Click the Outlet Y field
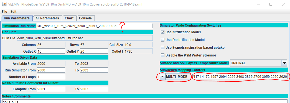This screenshot has height=103, width=290. point(94,51)
